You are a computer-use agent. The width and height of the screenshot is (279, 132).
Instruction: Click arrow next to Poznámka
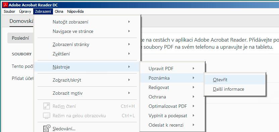pos(193,78)
